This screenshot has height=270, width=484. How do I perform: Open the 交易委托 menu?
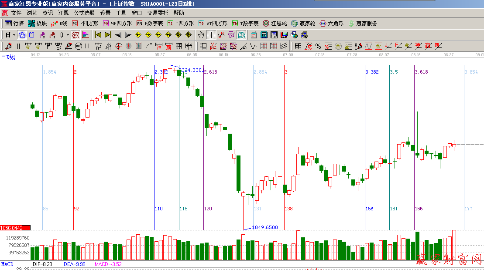click(x=158, y=13)
